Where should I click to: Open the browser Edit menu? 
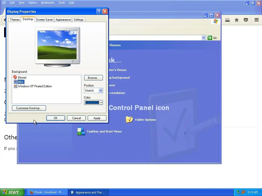pos(12,3)
